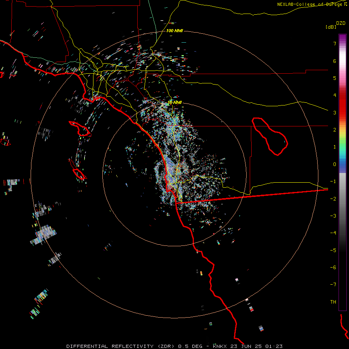Image resolution: width=349 pixels, height=349 pixels.
Task: Click the 3 value on color scale
Action: tap(335, 112)
